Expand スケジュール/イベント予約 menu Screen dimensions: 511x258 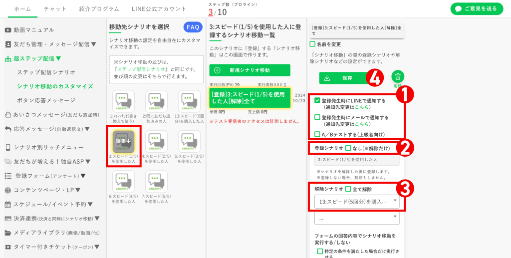49,205
